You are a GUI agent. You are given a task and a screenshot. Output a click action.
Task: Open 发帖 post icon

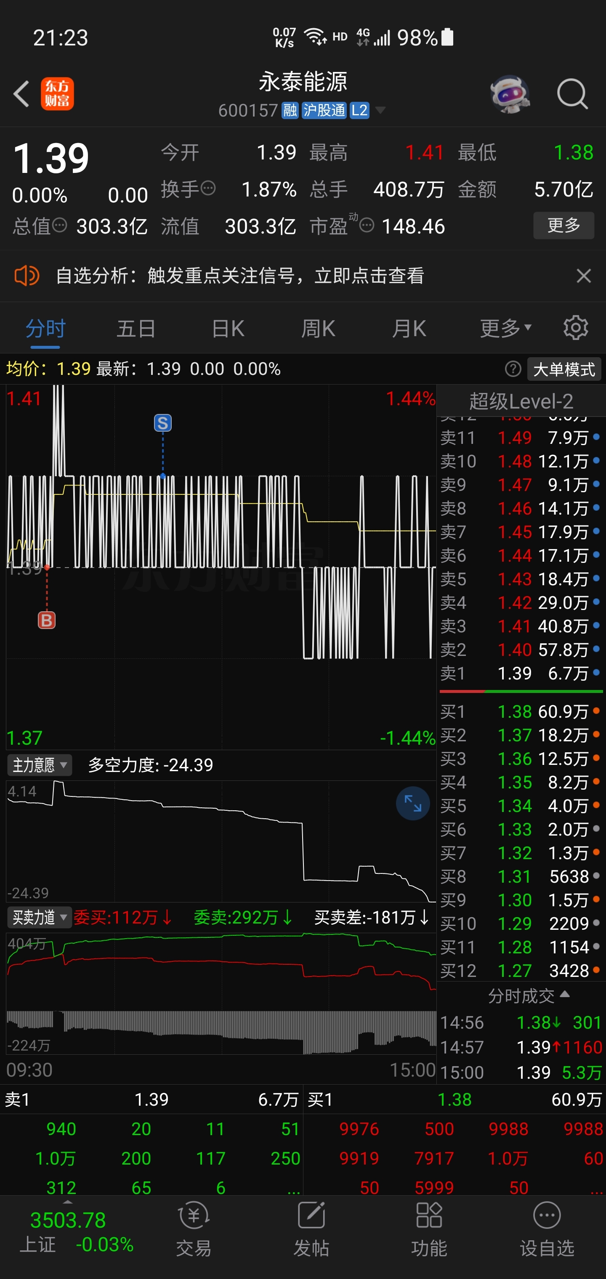click(311, 1229)
